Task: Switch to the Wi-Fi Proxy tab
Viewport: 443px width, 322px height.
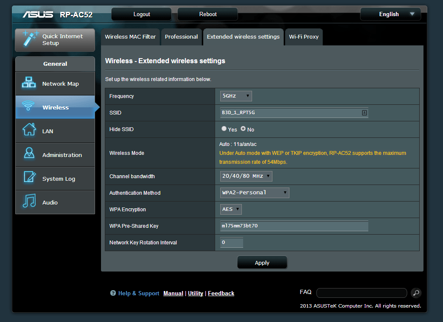Action: coord(303,37)
